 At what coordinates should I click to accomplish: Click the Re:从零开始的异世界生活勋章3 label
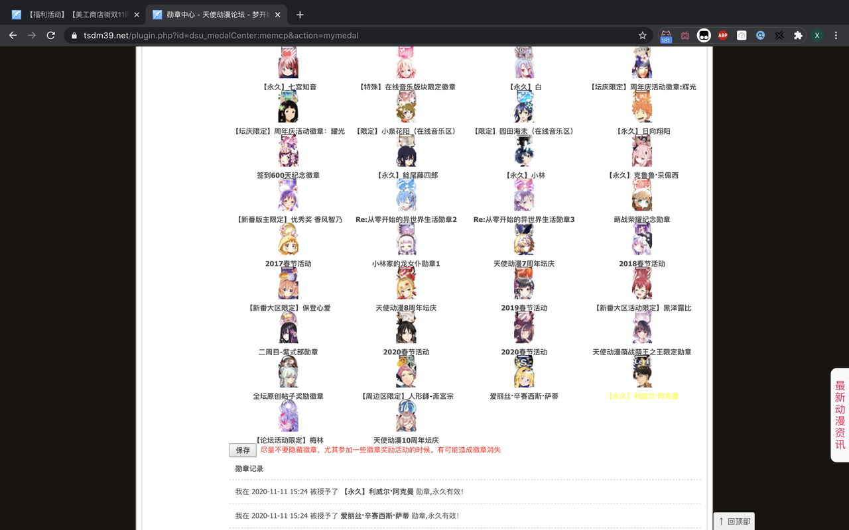pyautogui.click(x=524, y=219)
